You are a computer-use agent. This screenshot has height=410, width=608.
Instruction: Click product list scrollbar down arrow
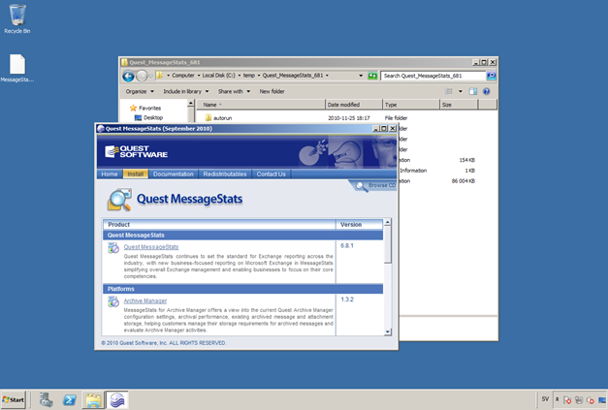pos(387,332)
